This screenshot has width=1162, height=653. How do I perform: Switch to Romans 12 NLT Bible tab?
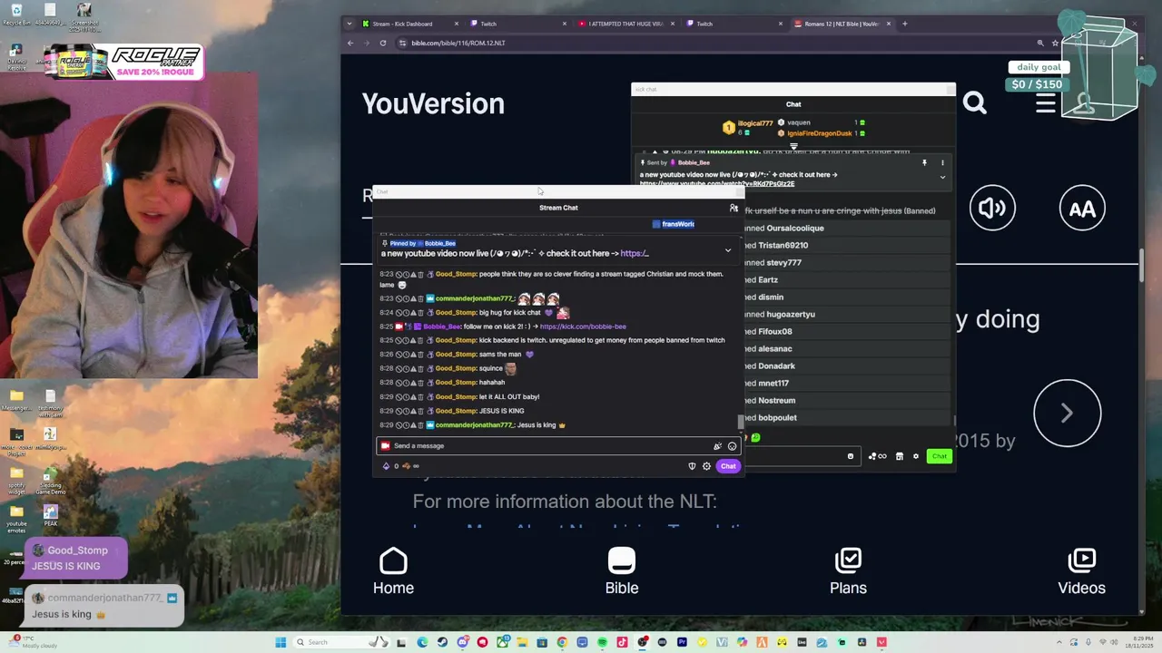pyautogui.click(x=842, y=24)
